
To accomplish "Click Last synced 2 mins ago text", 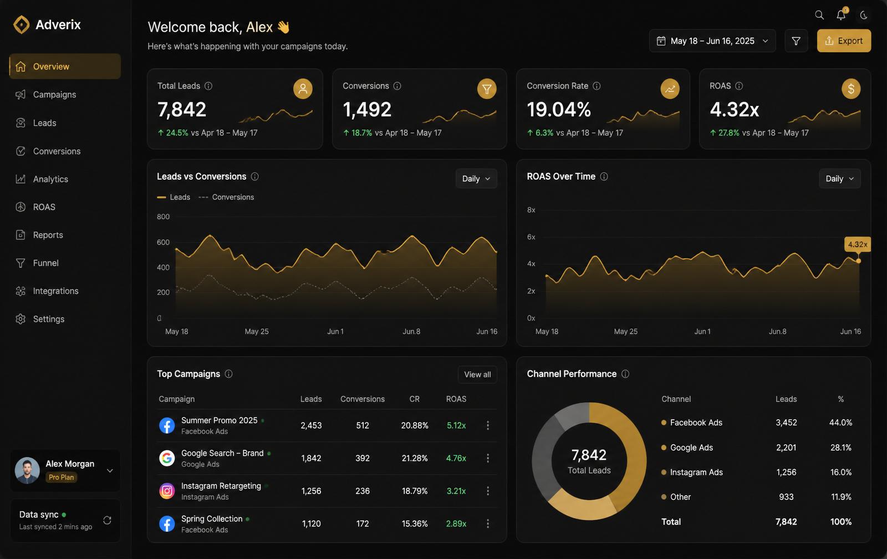I will [x=55, y=527].
